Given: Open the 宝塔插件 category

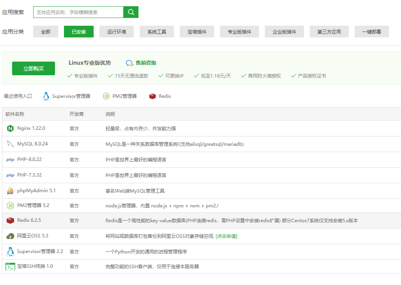Looking at the screenshot, I should tap(197, 32).
